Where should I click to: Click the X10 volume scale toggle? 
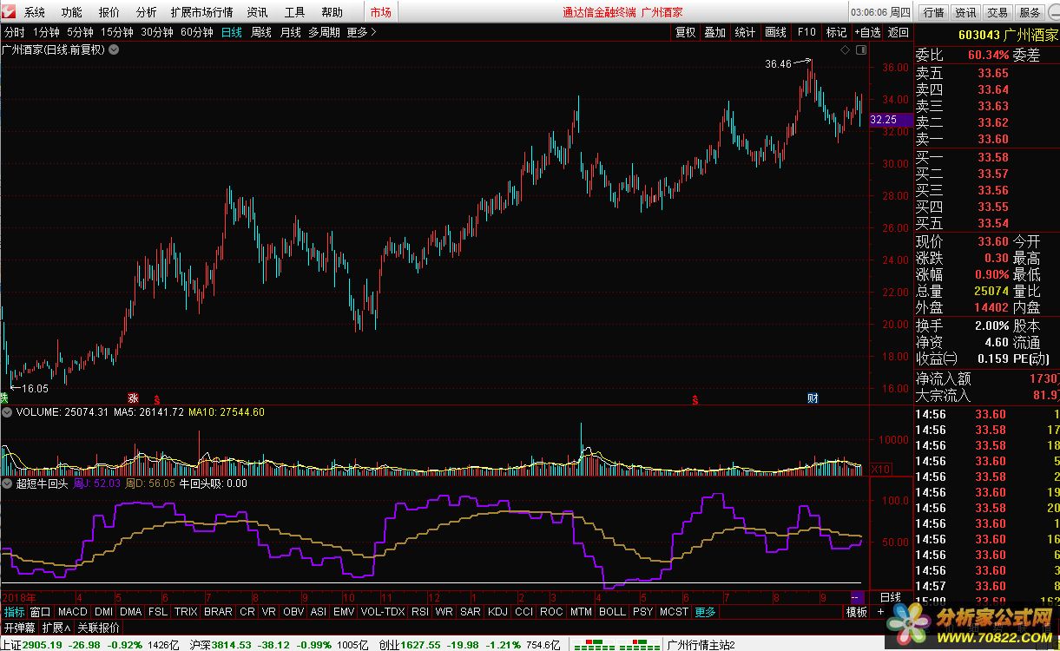coord(881,470)
